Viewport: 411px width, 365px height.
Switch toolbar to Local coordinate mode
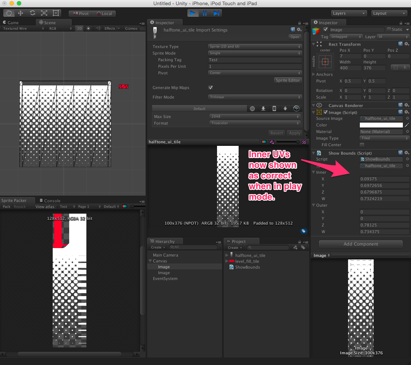(104, 14)
